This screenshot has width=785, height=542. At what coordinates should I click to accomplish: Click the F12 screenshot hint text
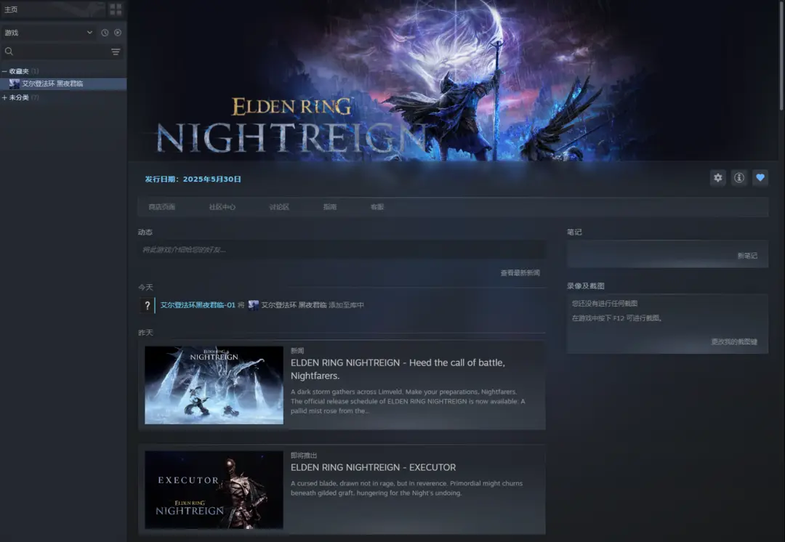(617, 317)
